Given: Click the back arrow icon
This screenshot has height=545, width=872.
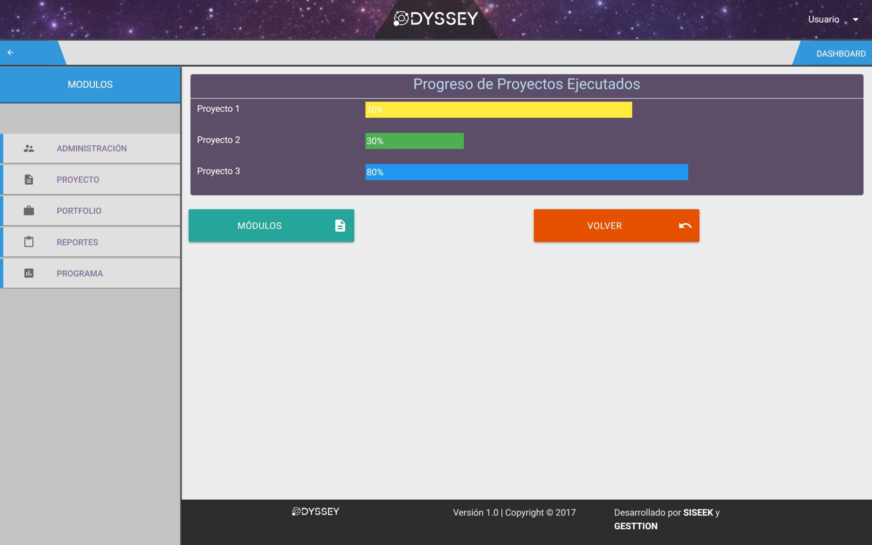Looking at the screenshot, I should pyautogui.click(x=11, y=52).
